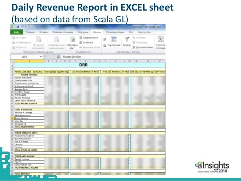The image size is (241, 181).
Task: Select the TOTAL ROOMS REVENUE cell
Action: tap(29, 104)
